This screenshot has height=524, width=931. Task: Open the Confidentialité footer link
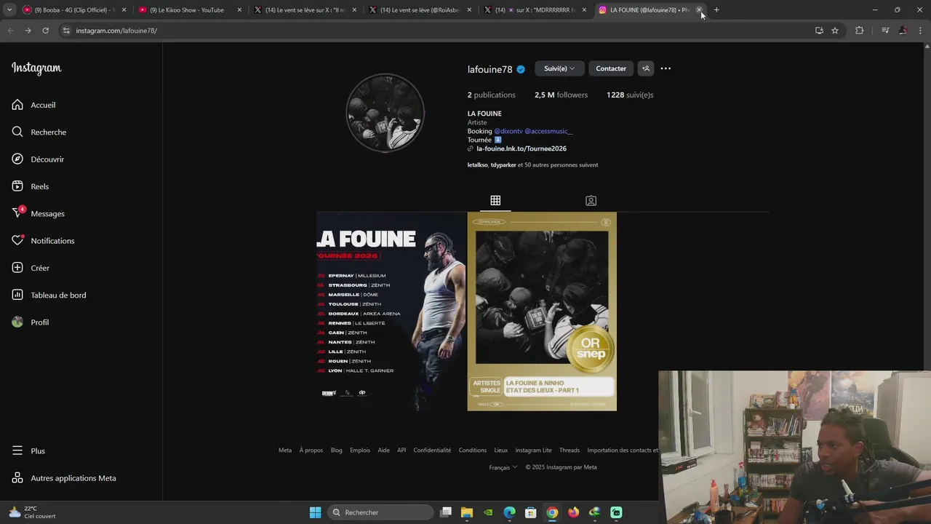coord(432,450)
